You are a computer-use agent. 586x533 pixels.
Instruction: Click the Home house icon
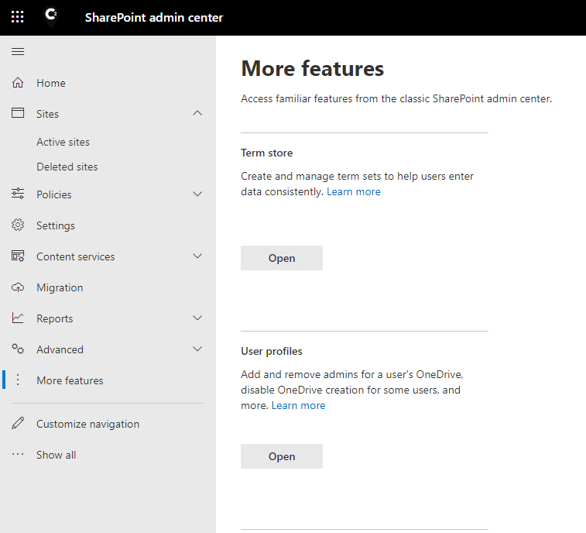[18, 83]
